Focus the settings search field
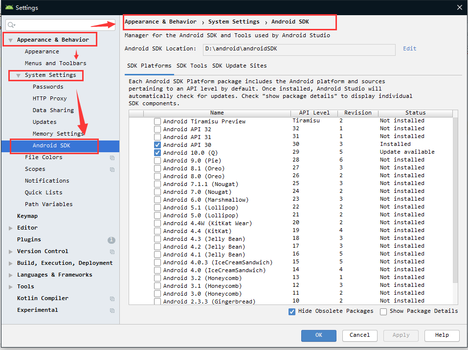This screenshot has height=350, width=468. [60, 25]
